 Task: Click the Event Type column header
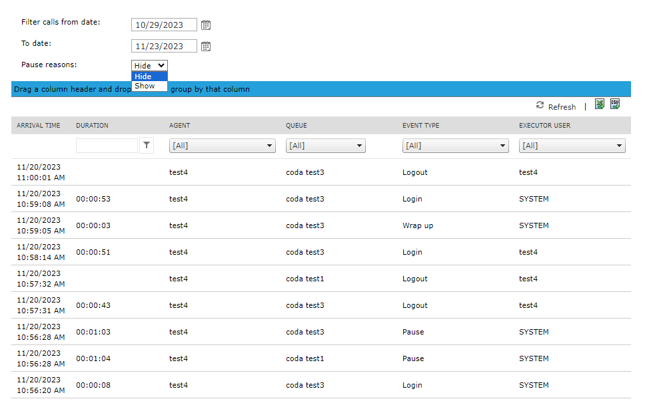420,126
